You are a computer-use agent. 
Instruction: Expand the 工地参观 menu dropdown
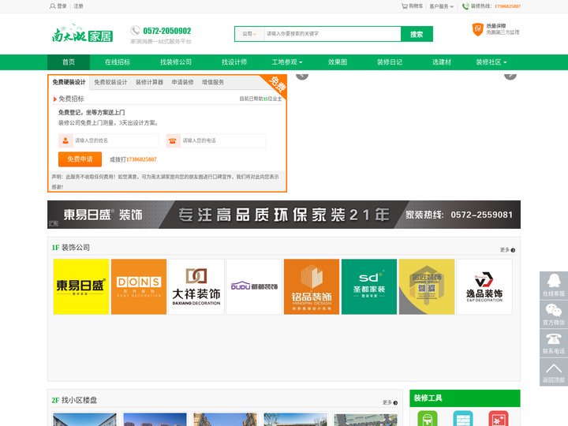pyautogui.click(x=287, y=62)
